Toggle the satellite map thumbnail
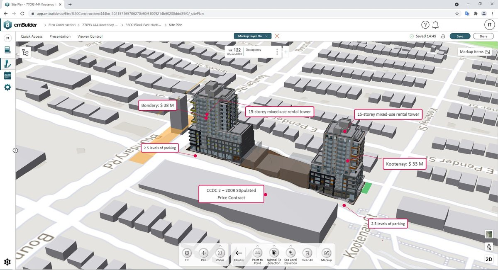Screen dimensions: 498x270 (x=488, y=234)
